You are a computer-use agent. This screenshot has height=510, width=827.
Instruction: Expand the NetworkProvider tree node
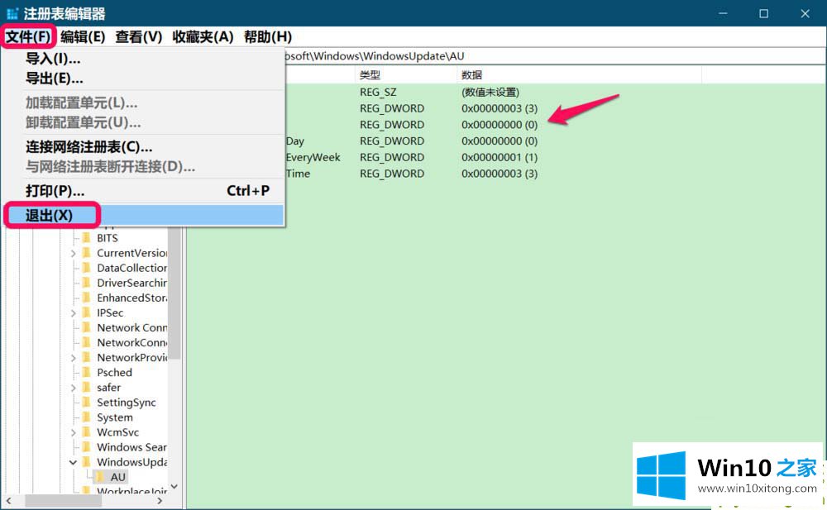pos(74,358)
